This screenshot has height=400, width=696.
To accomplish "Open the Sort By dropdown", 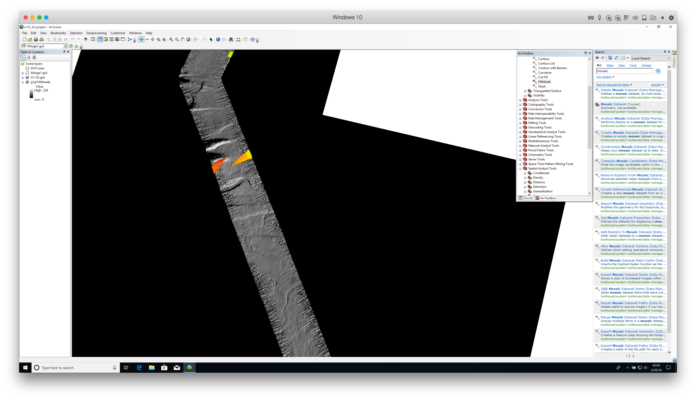I will [657, 85].
